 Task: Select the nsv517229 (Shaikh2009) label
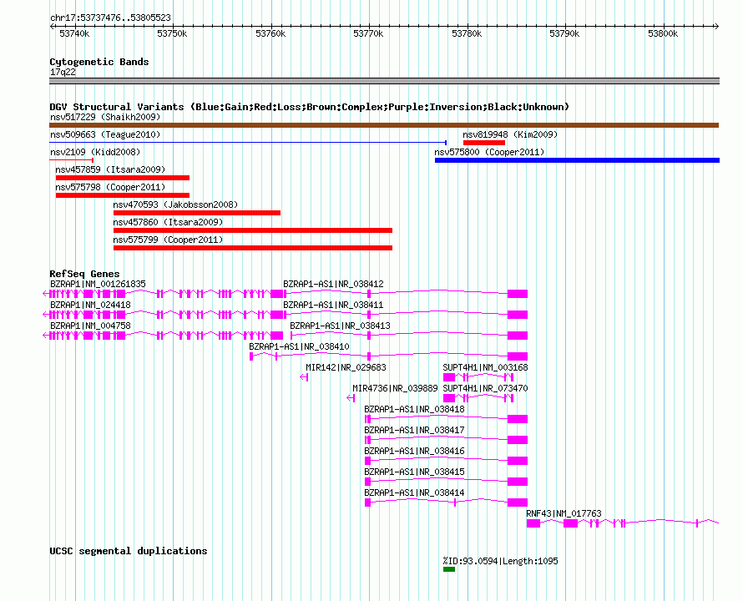(105, 117)
